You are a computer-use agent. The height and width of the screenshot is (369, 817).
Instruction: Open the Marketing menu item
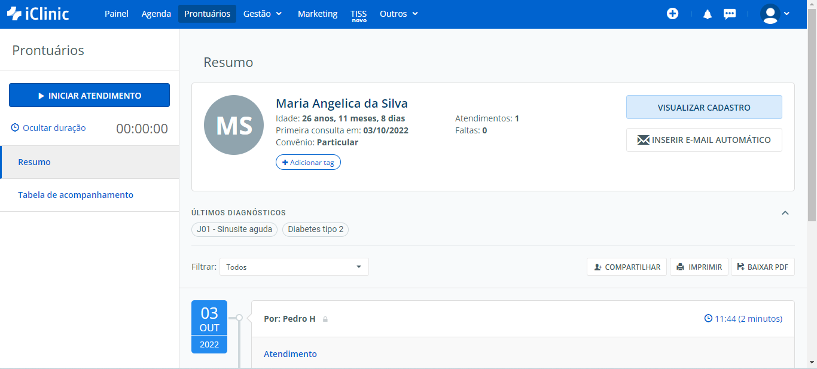point(318,14)
